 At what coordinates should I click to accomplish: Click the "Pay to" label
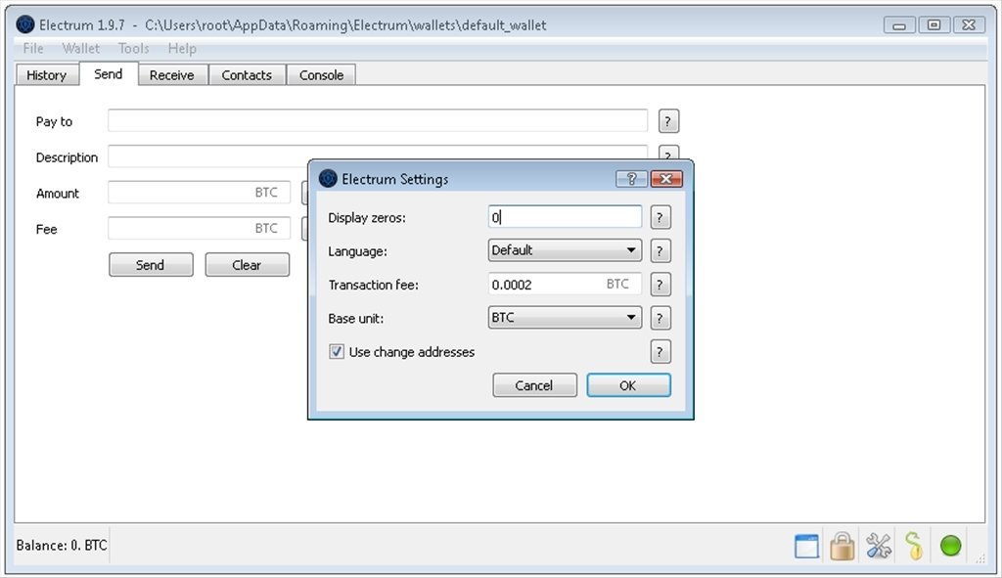tap(54, 121)
